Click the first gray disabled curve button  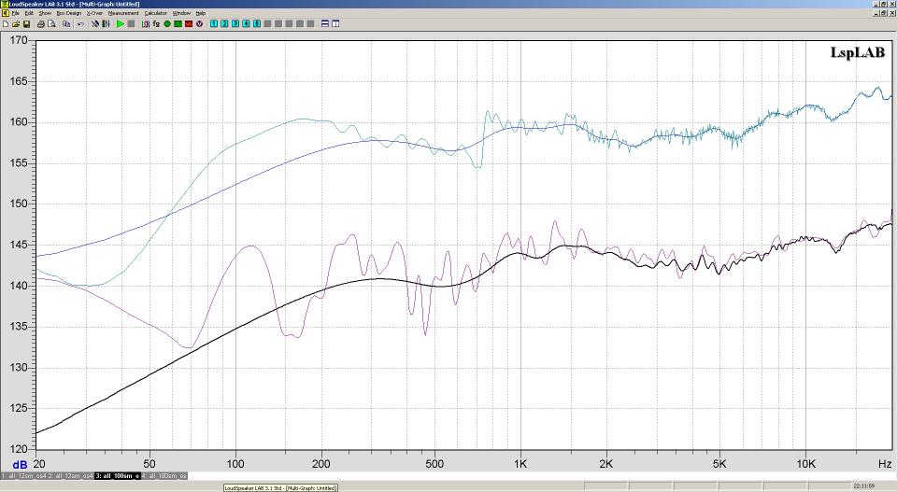coord(267,24)
